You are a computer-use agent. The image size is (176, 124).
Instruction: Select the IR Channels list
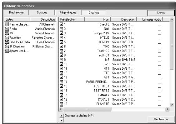coord(17,47)
